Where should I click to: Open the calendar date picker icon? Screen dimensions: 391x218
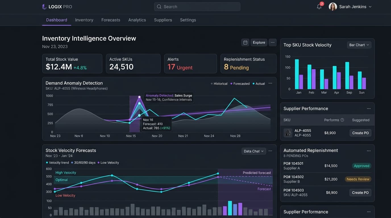[245, 42]
